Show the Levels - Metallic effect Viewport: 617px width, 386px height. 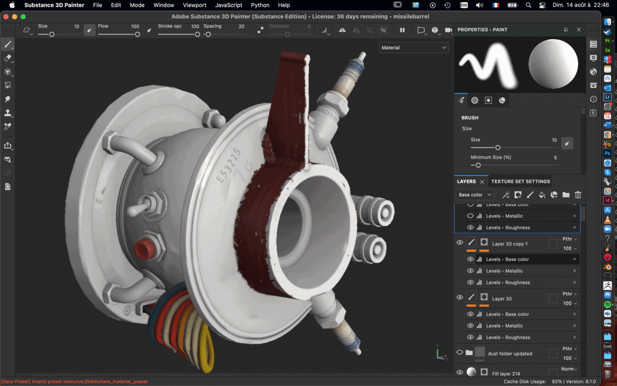[470, 216]
